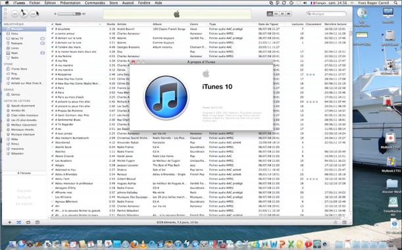The image size is (402, 250).
Task: Check the song Abeille Seule
Action: point(52,147)
